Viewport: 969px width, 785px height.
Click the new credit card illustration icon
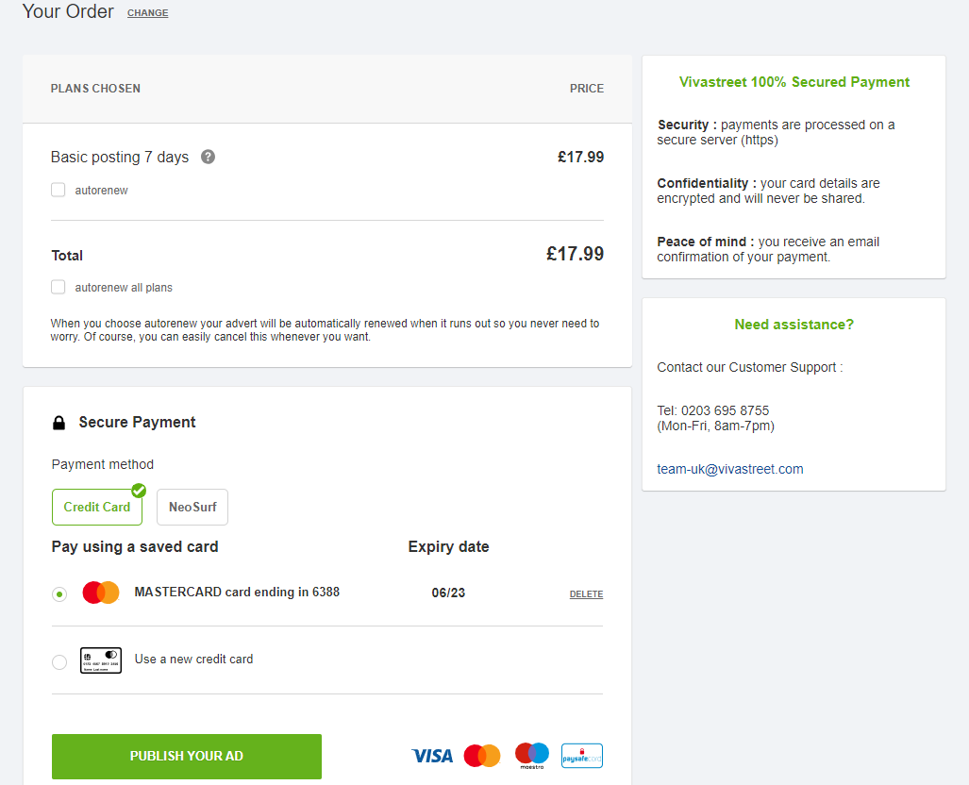click(101, 660)
